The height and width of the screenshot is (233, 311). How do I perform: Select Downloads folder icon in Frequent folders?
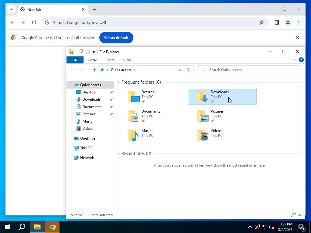pyautogui.click(x=203, y=97)
